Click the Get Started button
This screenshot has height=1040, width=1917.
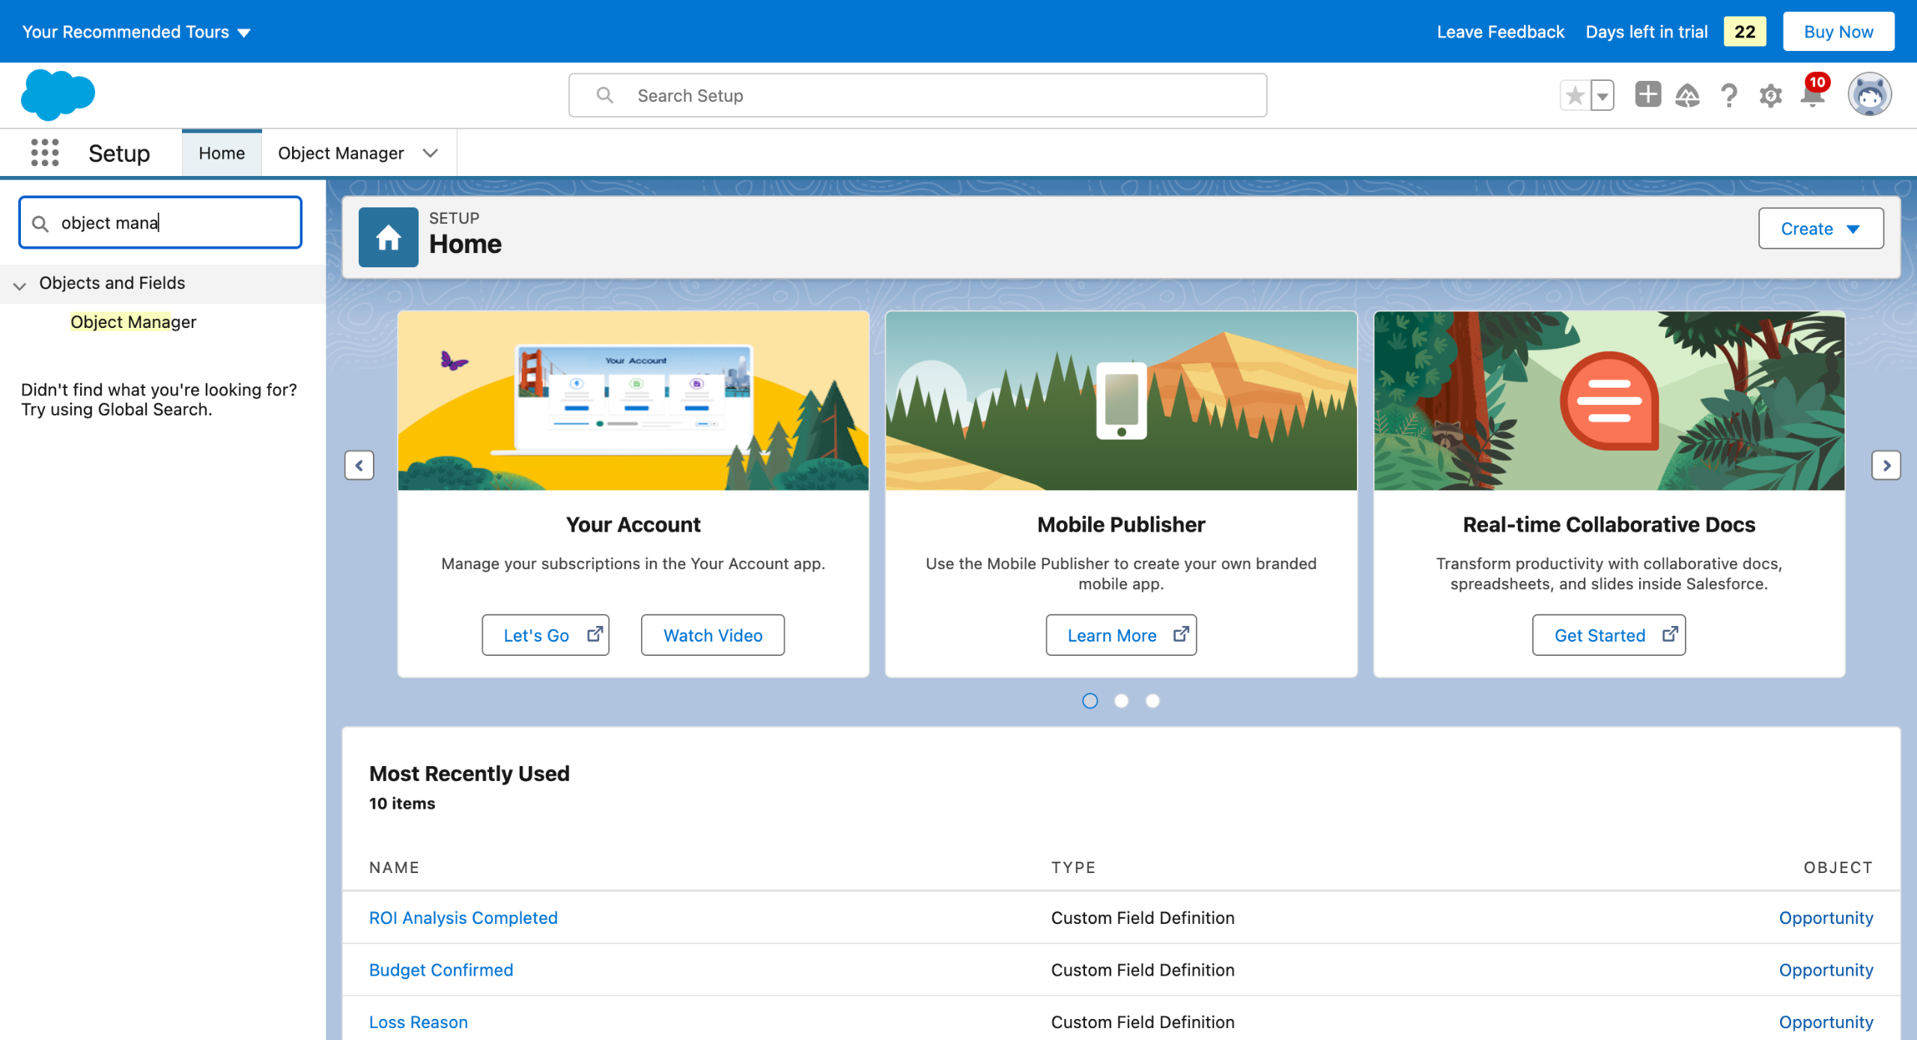coord(1608,635)
